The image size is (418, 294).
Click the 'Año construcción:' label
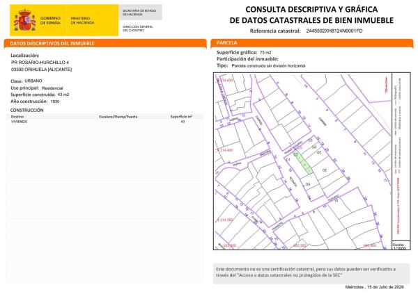(29, 101)
